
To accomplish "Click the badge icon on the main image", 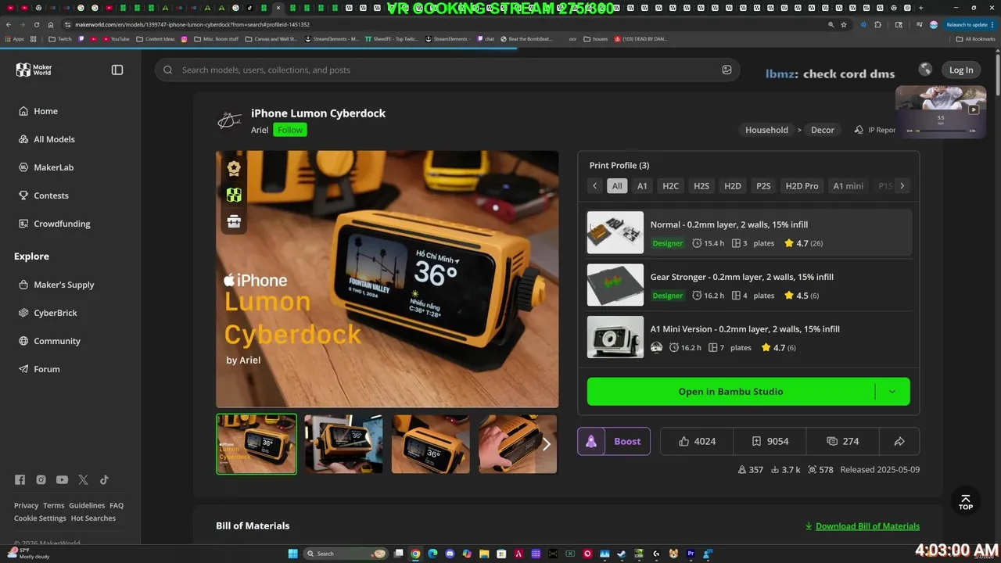I will pyautogui.click(x=234, y=168).
